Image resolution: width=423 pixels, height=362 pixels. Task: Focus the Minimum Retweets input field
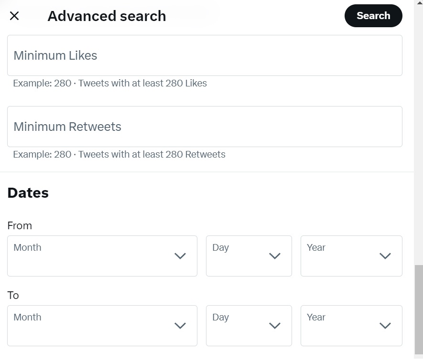coord(205,127)
